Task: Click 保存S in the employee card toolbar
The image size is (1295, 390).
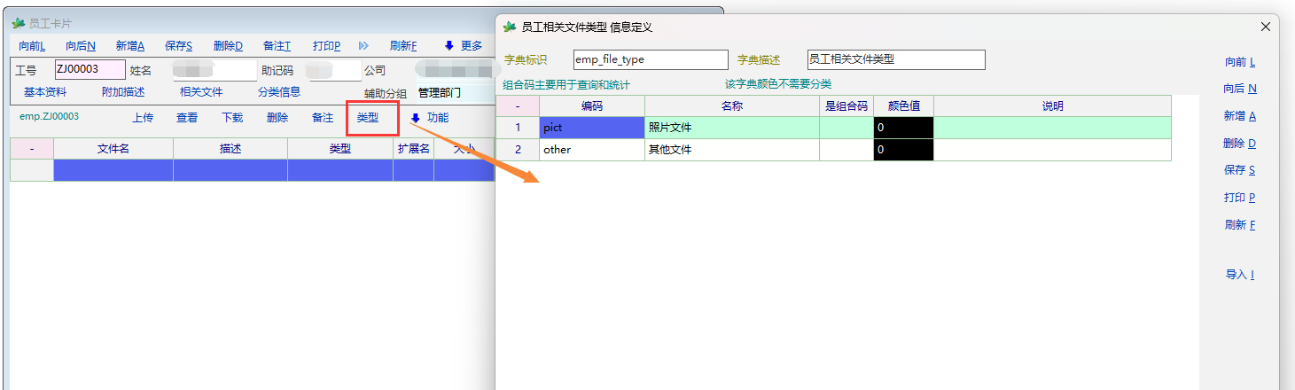Action: (x=178, y=46)
